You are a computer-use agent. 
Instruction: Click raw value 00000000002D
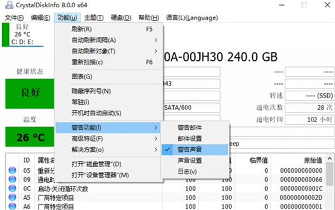click(x=301, y=198)
